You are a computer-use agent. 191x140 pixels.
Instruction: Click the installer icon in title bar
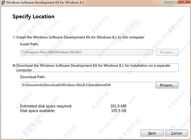[x=3, y=2]
